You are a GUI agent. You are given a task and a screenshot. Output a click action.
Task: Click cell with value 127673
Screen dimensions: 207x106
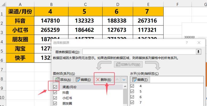[x=118, y=30]
